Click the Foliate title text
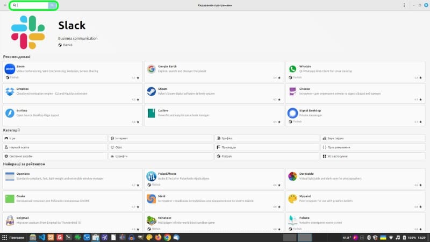Screen dimensions: 430x242 click(x=304, y=218)
